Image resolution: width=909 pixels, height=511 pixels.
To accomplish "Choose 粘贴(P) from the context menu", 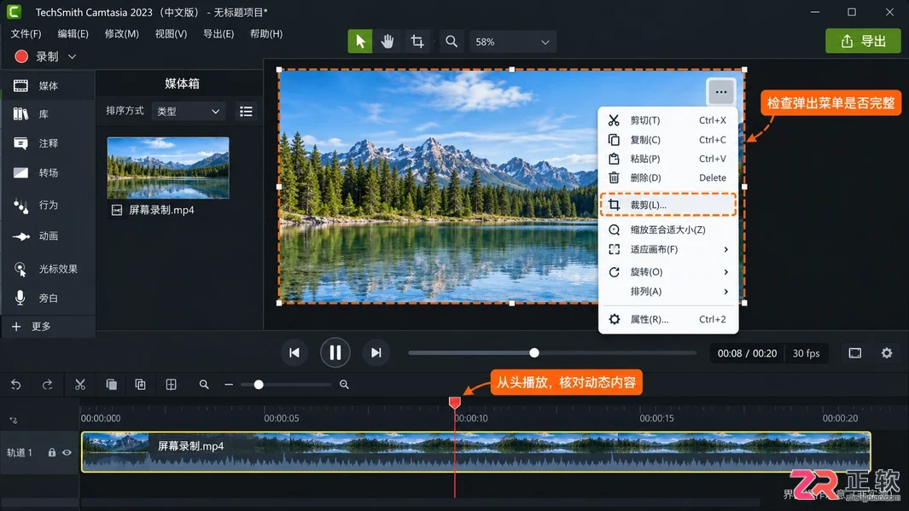I will point(667,159).
